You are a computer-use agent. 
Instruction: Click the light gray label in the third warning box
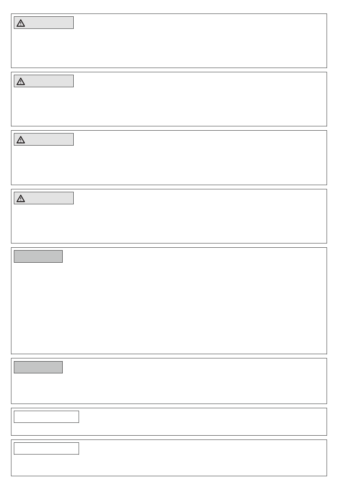tap(44, 139)
